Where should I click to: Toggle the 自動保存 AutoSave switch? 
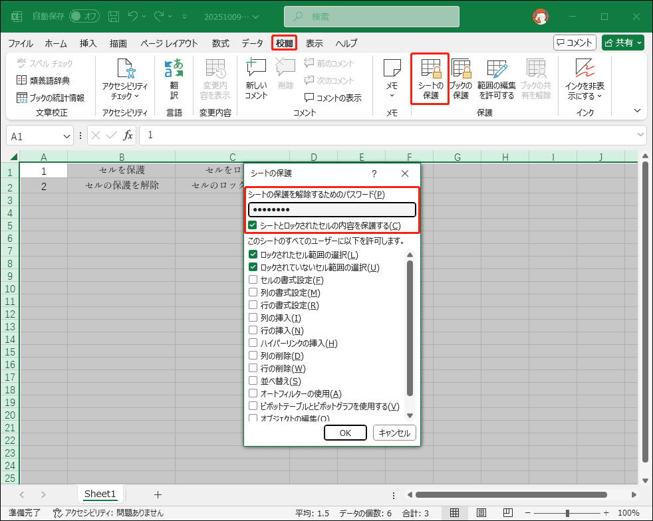84,16
